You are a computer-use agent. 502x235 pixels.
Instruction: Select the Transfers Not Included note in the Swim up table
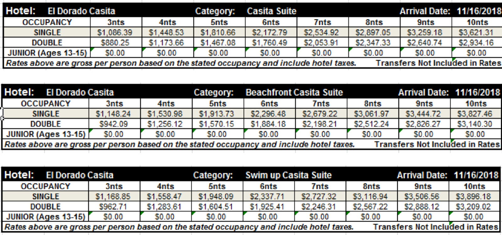436,227
